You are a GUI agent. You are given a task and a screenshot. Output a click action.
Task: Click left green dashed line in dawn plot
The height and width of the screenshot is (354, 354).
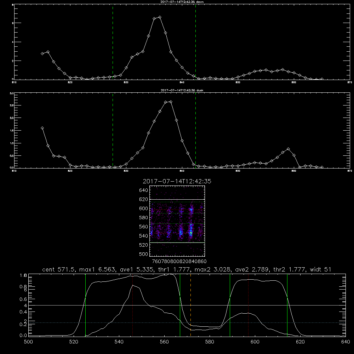coord(113,42)
